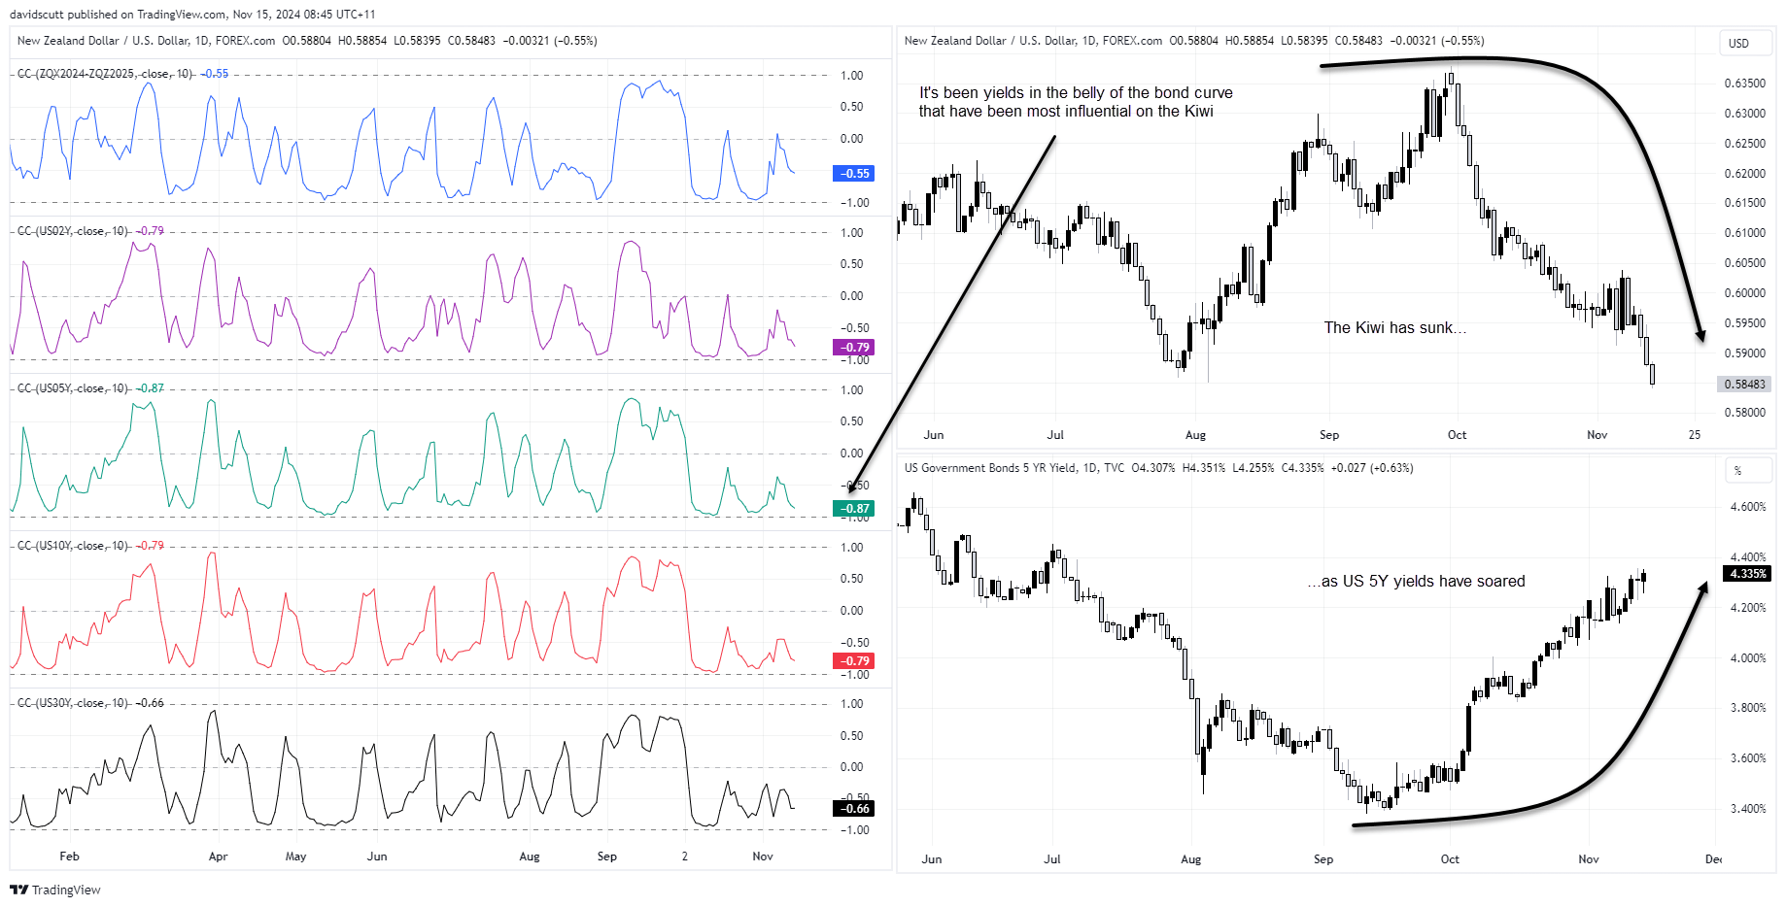Click the Jul label on the bond yield chart axis

(1052, 859)
